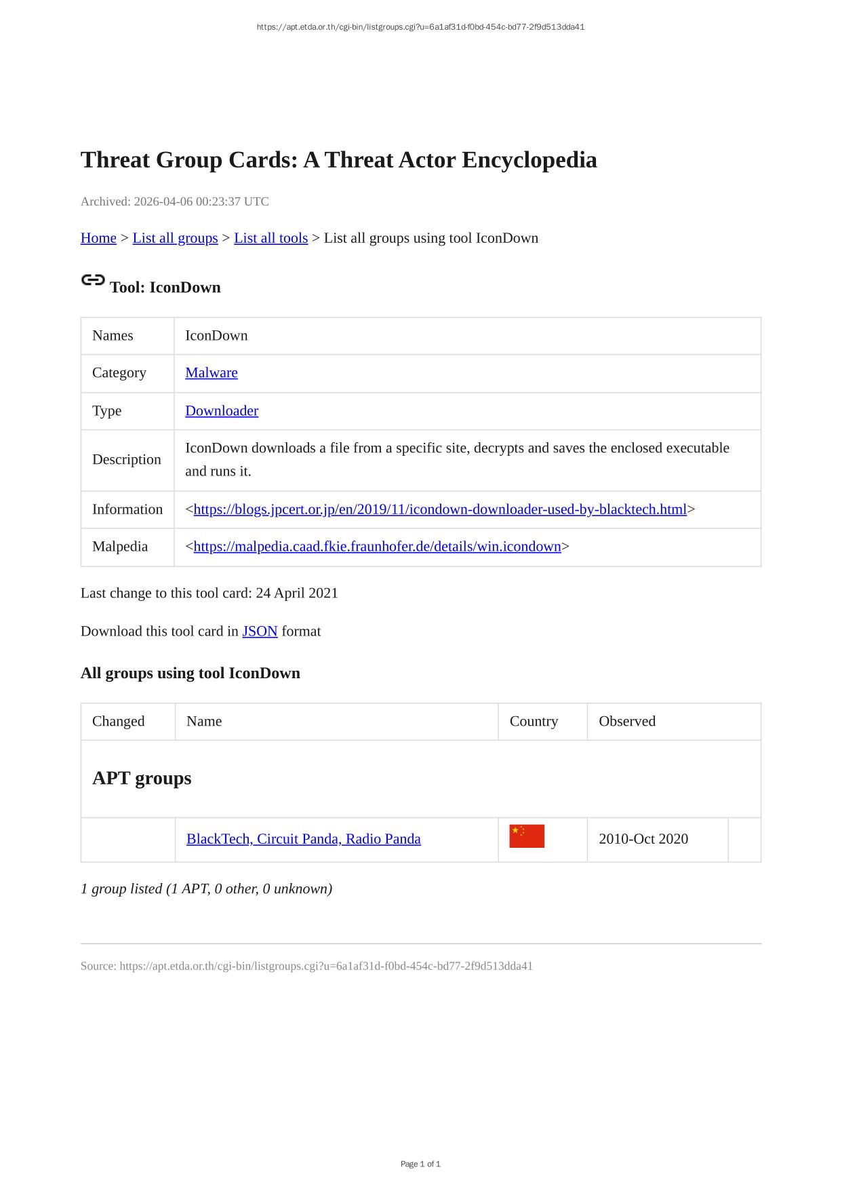Open the Home breadcrumb link
Viewport: 842px width, 1191px height.
(x=98, y=238)
